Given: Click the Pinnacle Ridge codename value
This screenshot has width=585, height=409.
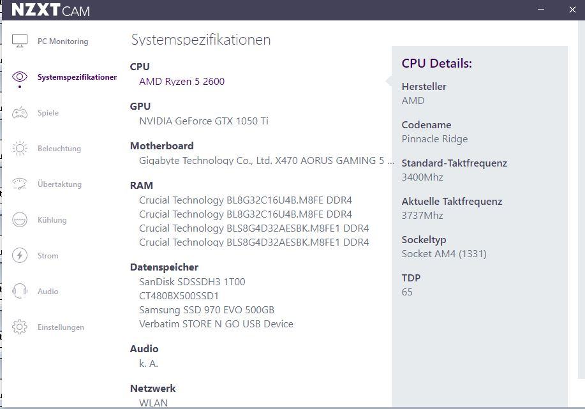Looking at the screenshot, I should [434, 139].
